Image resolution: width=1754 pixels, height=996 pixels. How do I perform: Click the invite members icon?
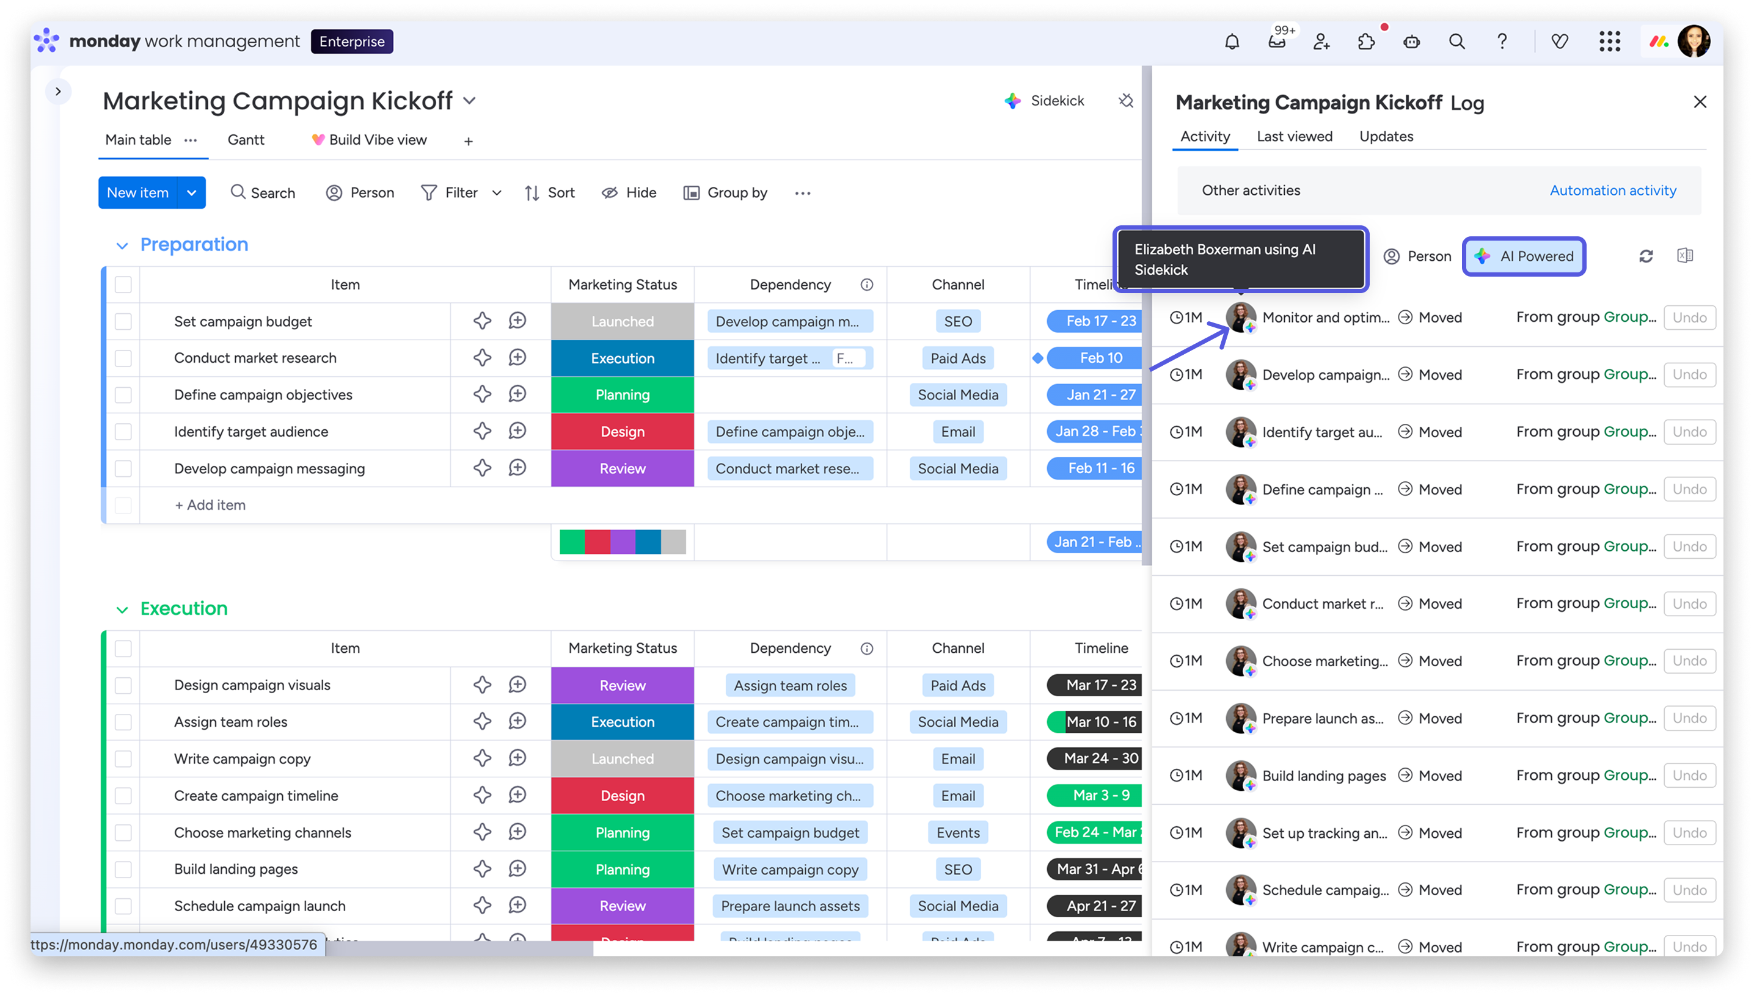[1321, 42]
